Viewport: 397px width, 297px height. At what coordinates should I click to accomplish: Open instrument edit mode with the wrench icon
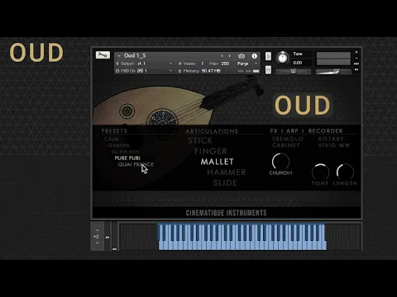click(x=103, y=55)
